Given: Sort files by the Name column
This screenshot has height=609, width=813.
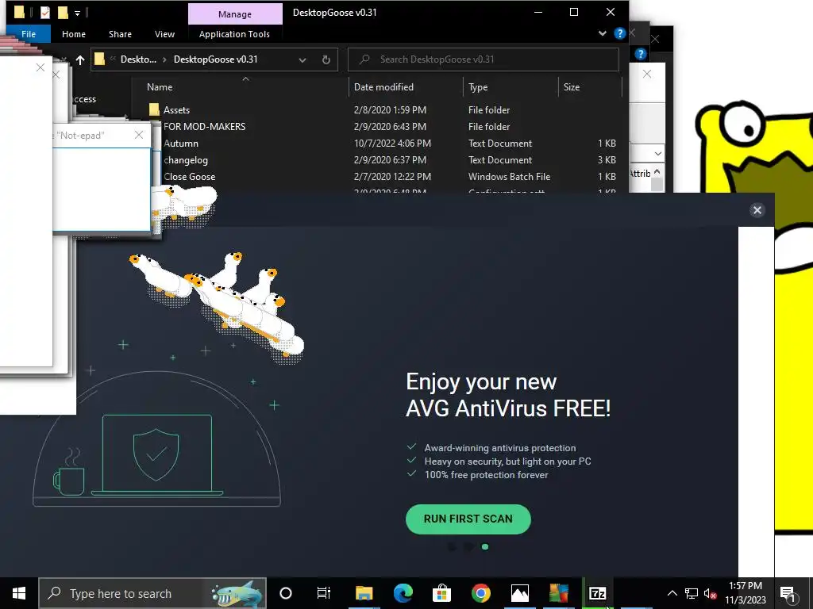Looking at the screenshot, I should tap(160, 87).
